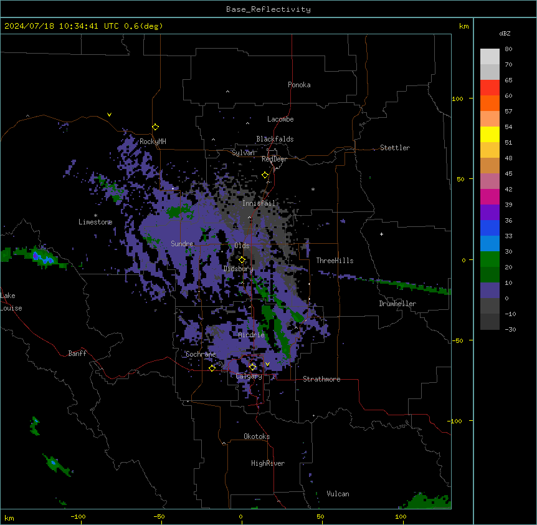Click the Okotoks town label
Screen dimensions: 537x525
pos(257,436)
